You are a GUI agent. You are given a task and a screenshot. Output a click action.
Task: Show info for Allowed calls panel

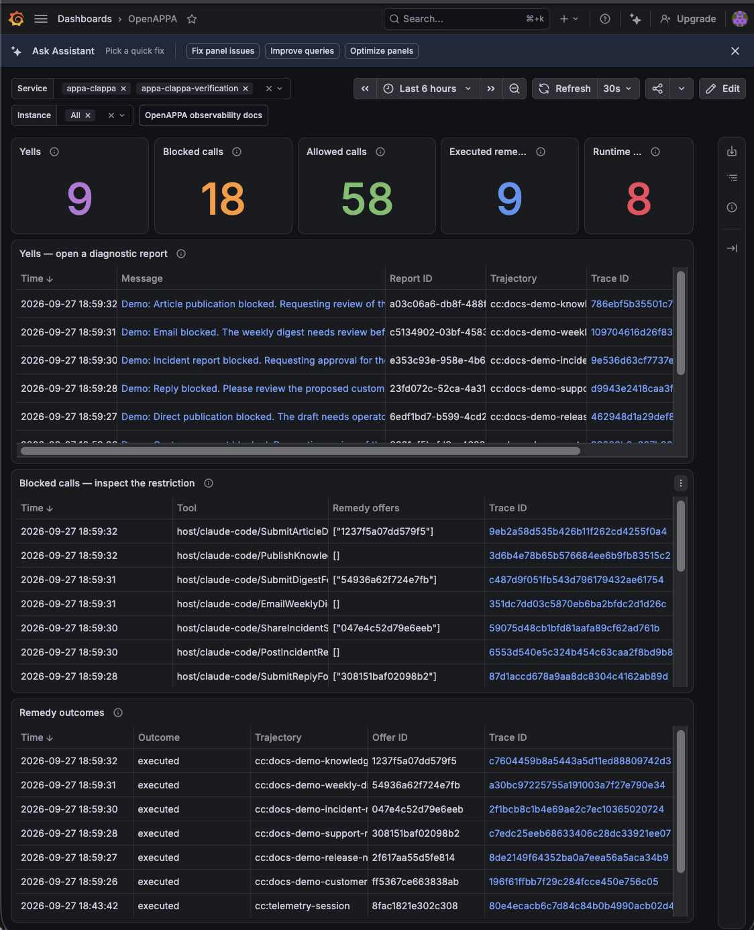click(x=380, y=152)
